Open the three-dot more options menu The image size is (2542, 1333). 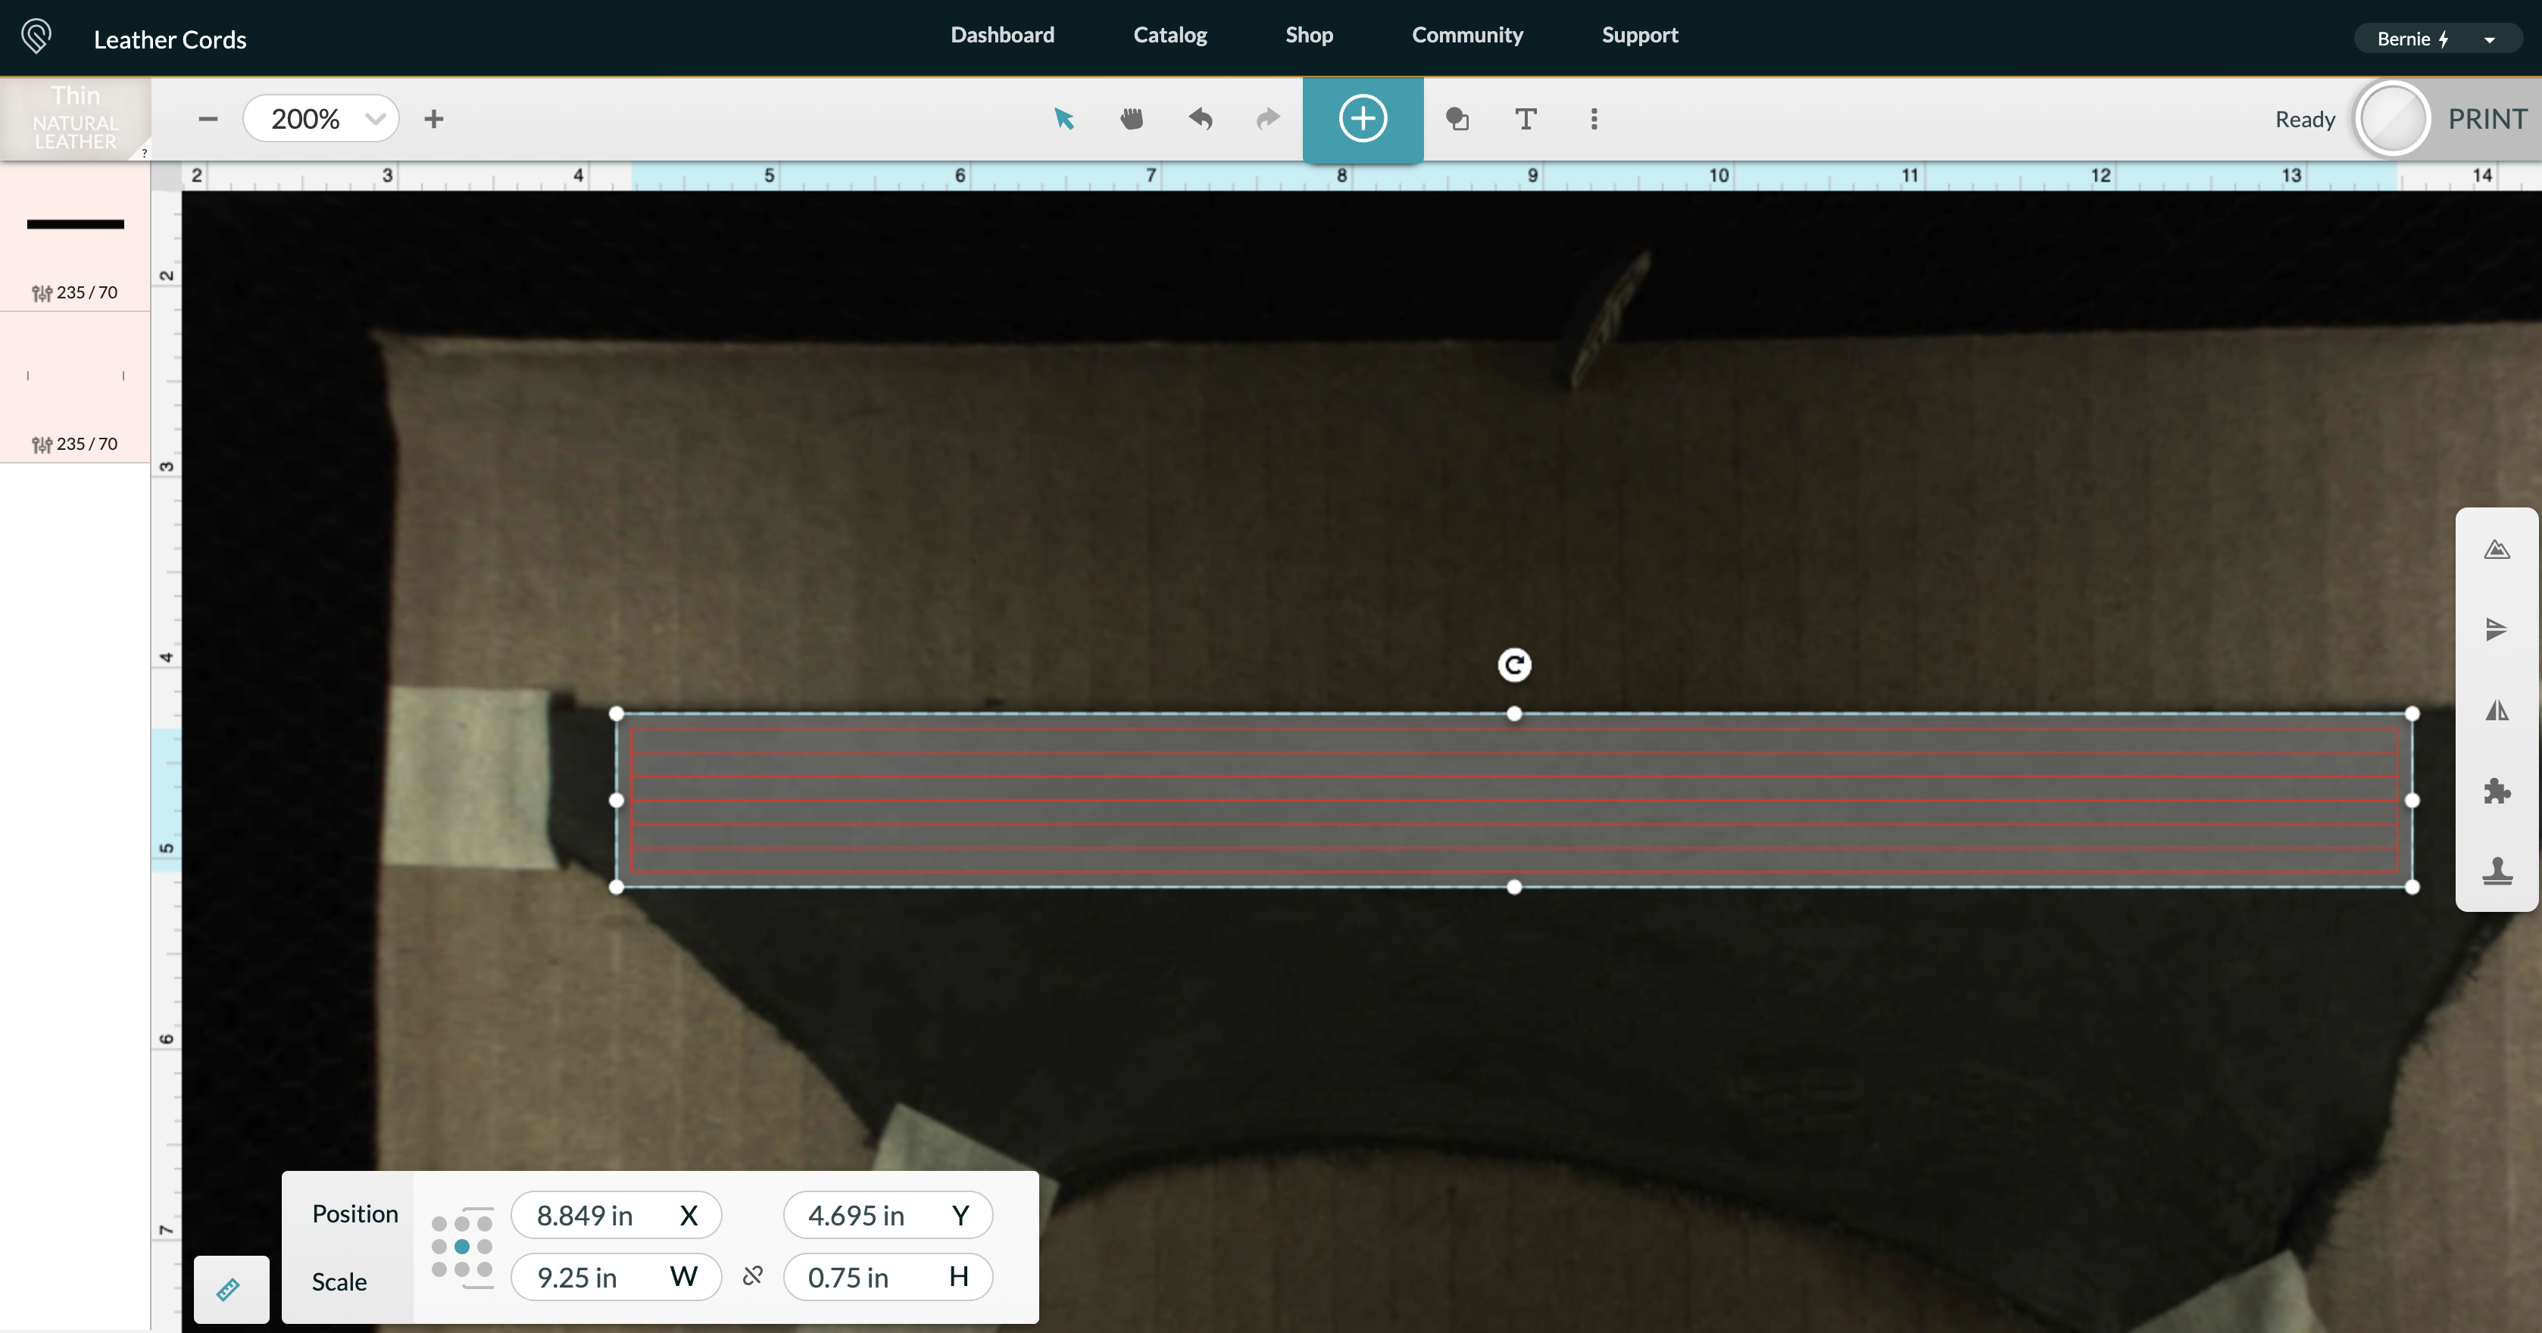coord(1594,120)
